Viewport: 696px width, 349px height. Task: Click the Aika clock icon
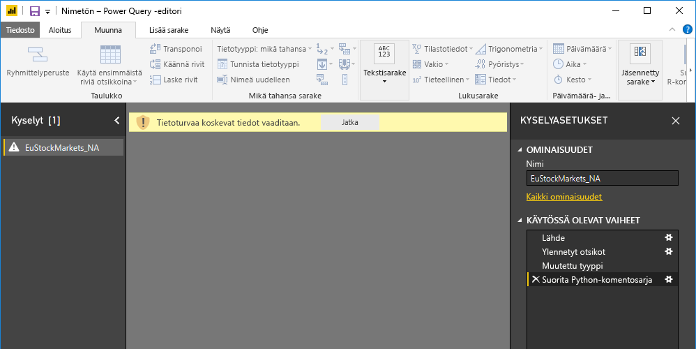click(559, 64)
